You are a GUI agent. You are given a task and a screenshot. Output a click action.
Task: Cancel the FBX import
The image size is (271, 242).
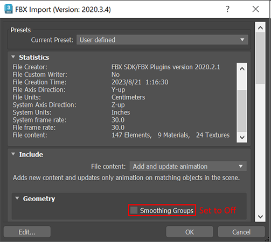[241, 232]
